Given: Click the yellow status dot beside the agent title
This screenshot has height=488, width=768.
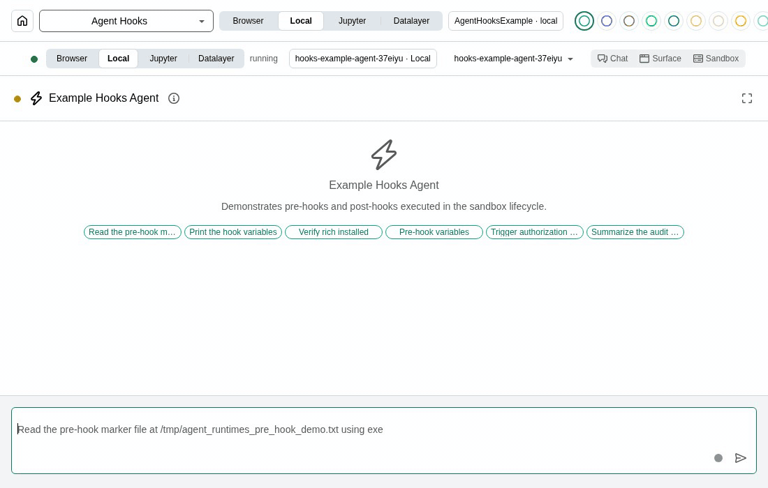Looking at the screenshot, I should [x=17, y=99].
